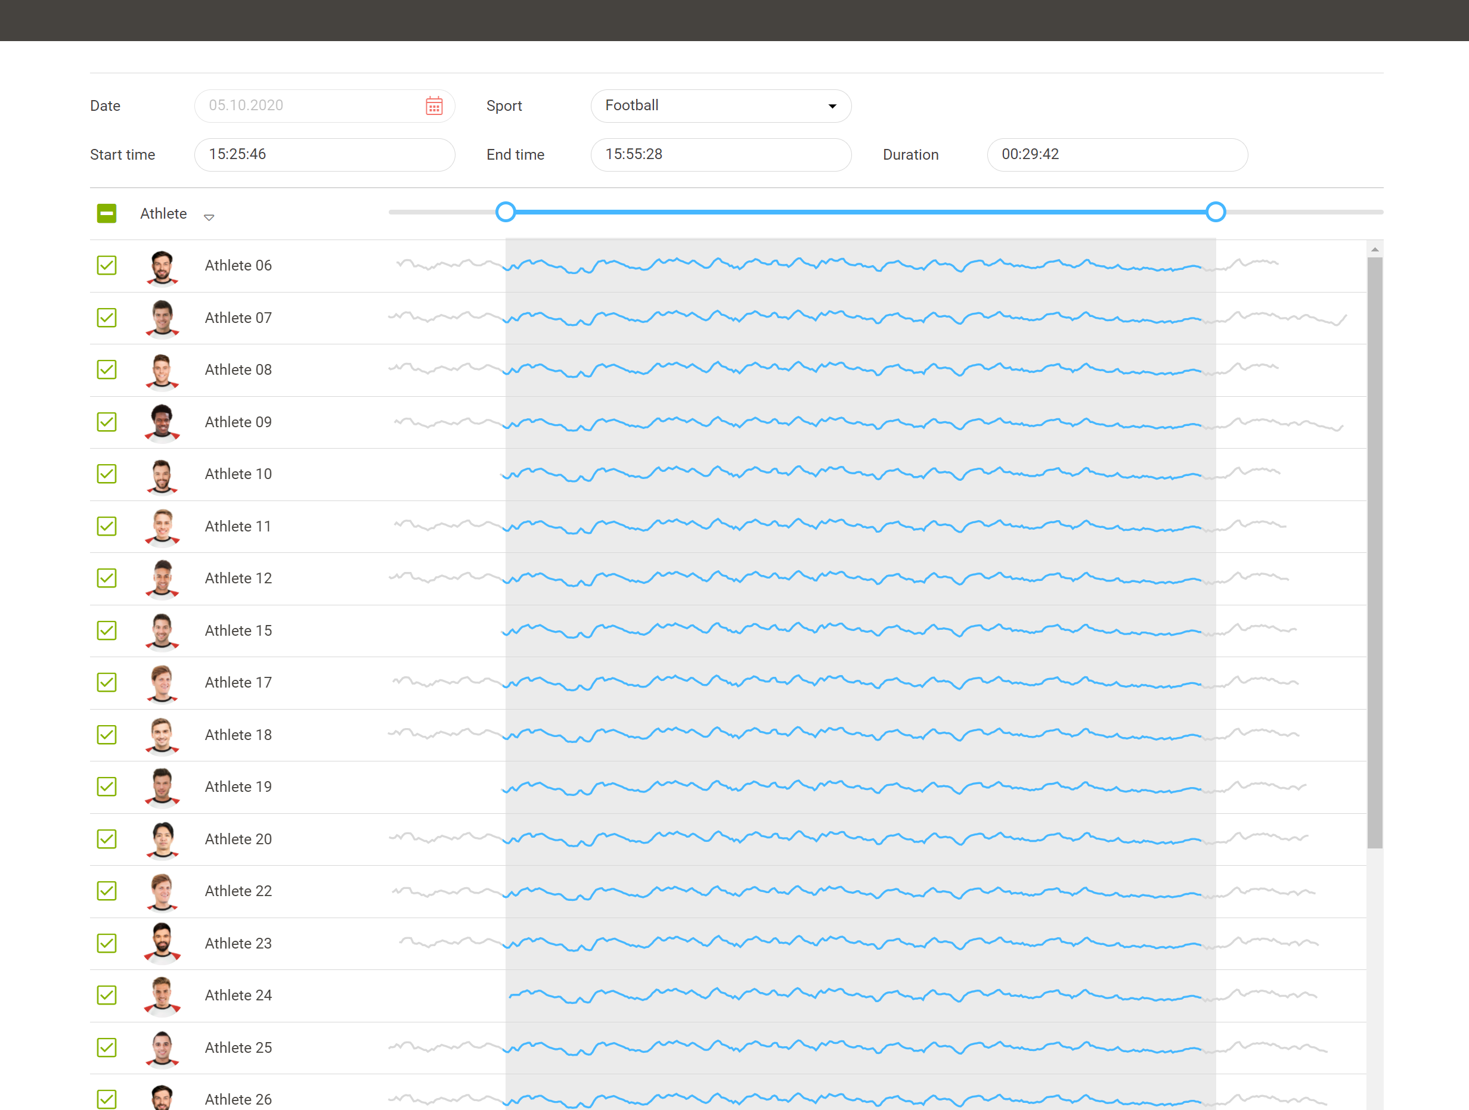Uncheck Athlete 23 checkbox
This screenshot has width=1469, height=1110.
(x=107, y=943)
